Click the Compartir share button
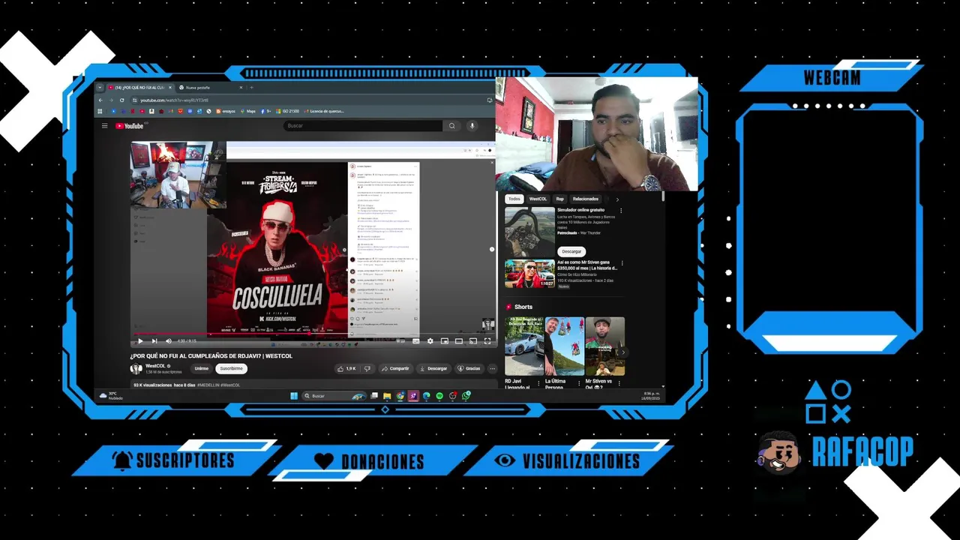 coord(395,368)
